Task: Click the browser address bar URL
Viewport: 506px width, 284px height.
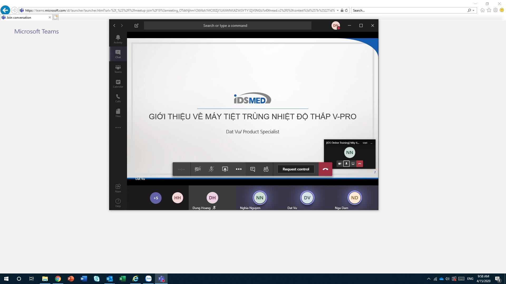Action: point(180,11)
